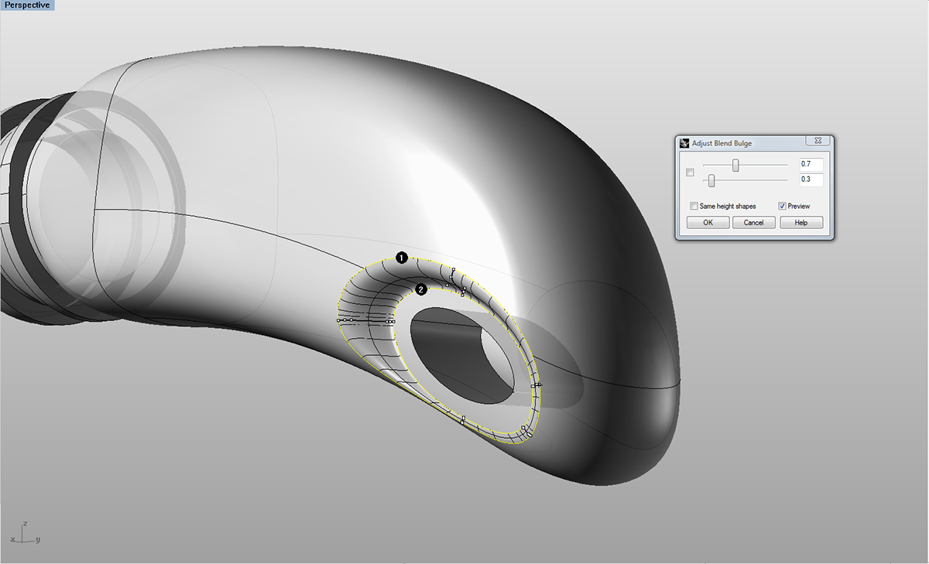The height and width of the screenshot is (564, 929).
Task: Click the Adjust Blend Bulge title bar icon
Action: click(x=684, y=142)
